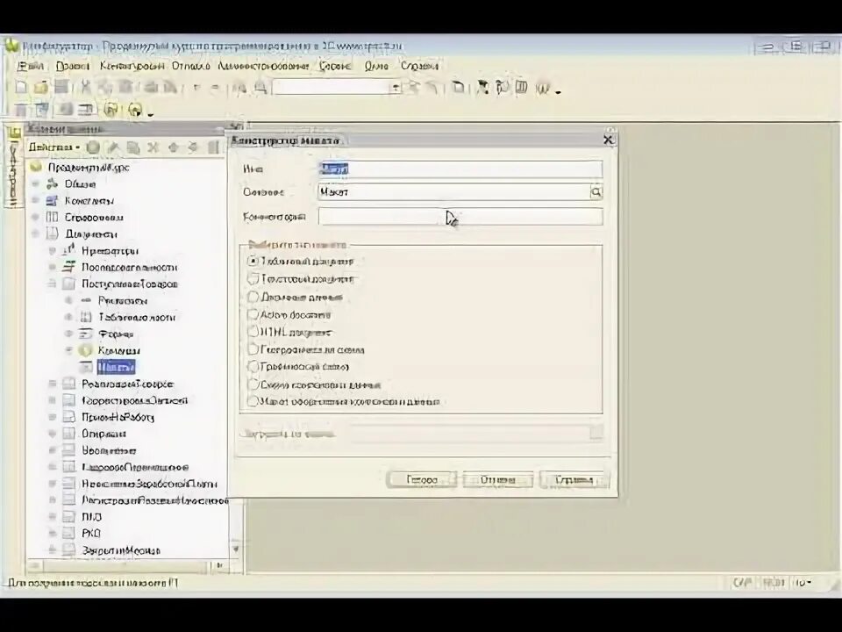The image size is (842, 632).
Task: Click the horizontal scrollbar of configuration tree
Action: click(x=125, y=566)
